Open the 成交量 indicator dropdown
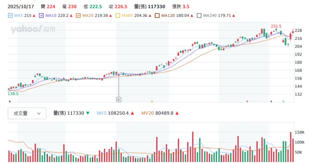The width and height of the screenshot is (311, 163). (27, 113)
